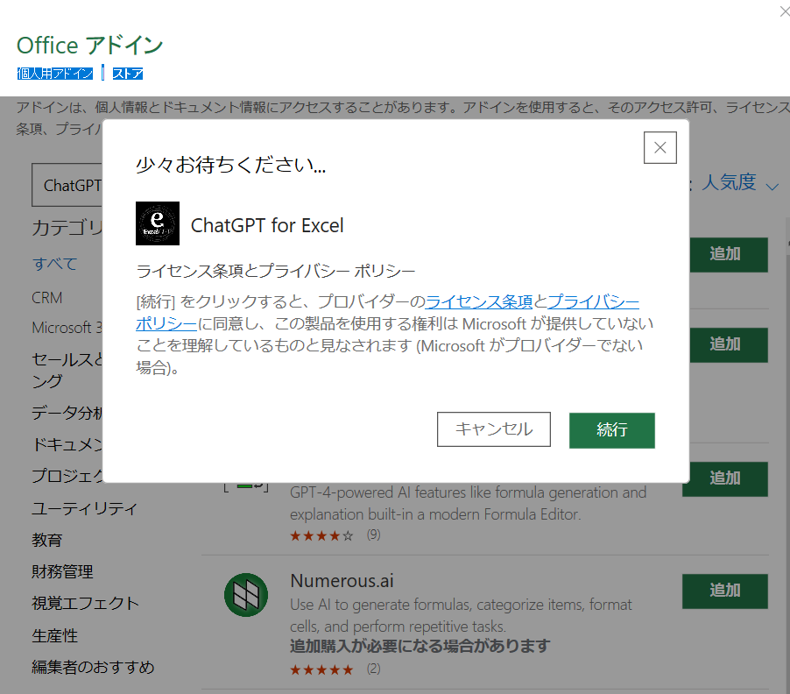790x694 pixels.
Task: Select the プロジェクト category
Action: [67, 476]
